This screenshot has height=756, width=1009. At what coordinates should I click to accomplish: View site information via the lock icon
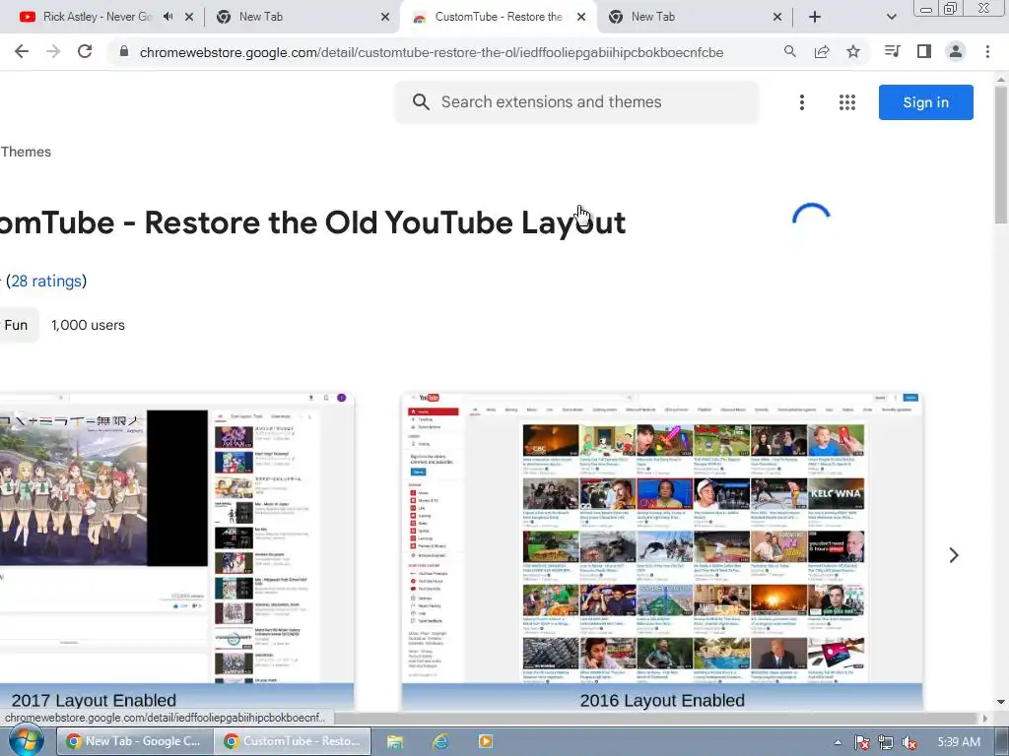point(123,52)
